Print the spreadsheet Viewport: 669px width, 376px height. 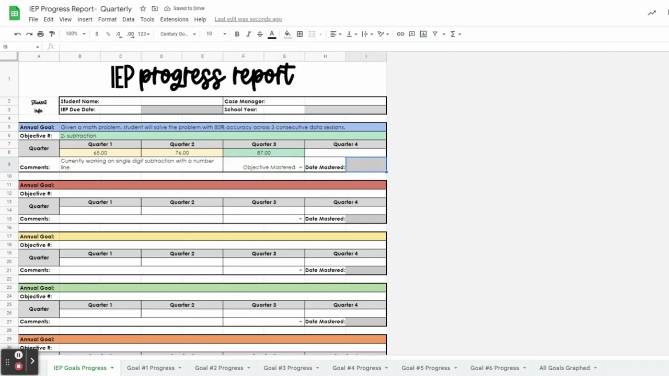[40, 34]
